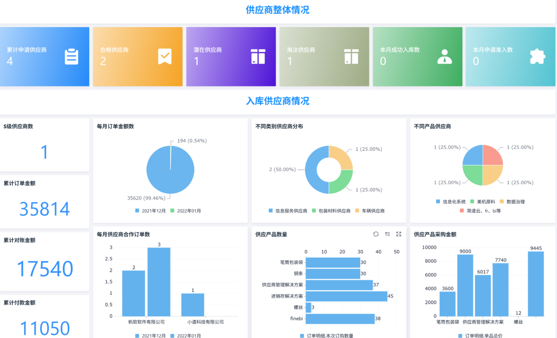Click the 35620 (99.46%) pie label
Image resolution: width=557 pixels, height=338 pixels.
[146, 198]
